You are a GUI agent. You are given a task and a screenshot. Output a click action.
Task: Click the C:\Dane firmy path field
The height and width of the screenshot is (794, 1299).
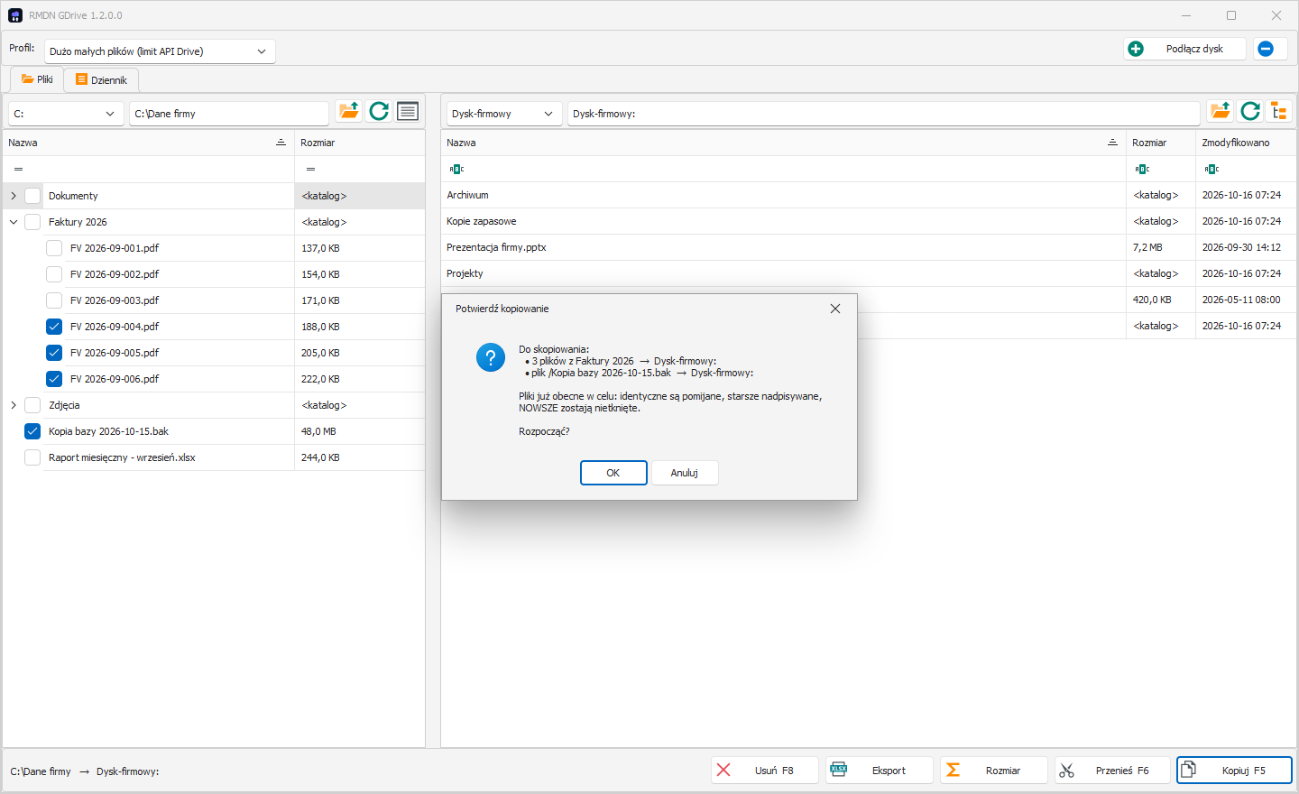point(229,114)
